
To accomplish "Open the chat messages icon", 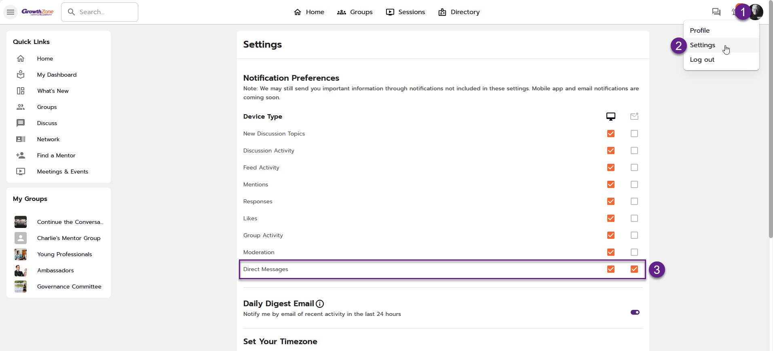I will [716, 12].
